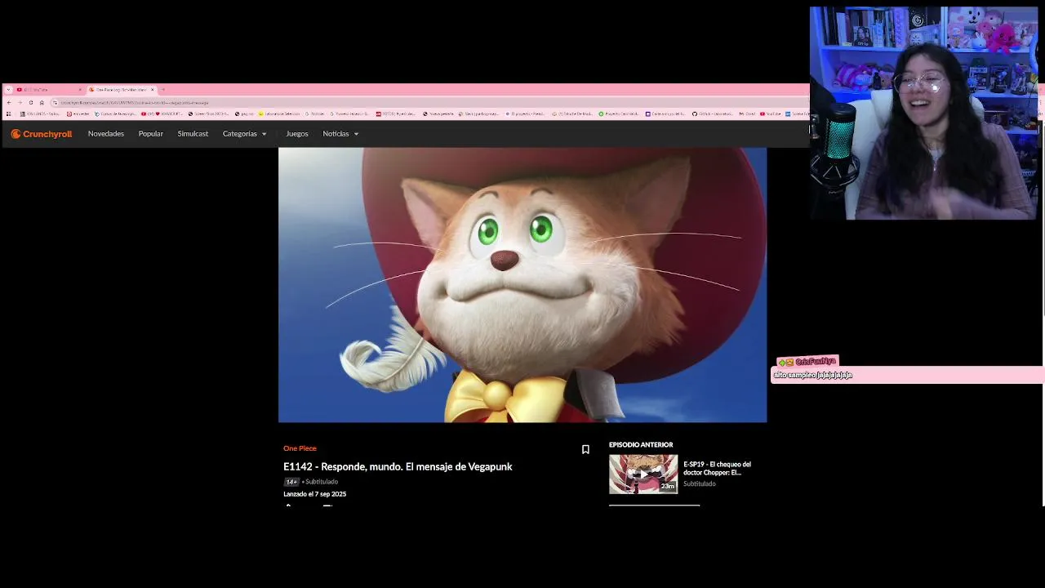Open E-SP19 El chequeo del doctor Chopper title
1045x588 pixels.
[717, 468]
